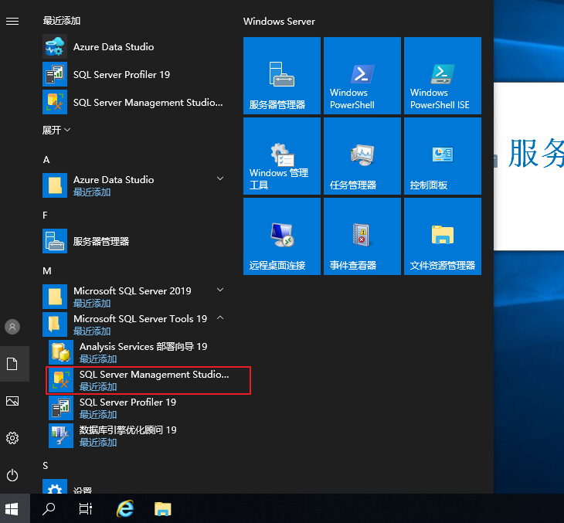Image resolution: width=564 pixels, height=523 pixels.
Task: Open Azure Data Studio from recently added
Action: tap(114, 47)
